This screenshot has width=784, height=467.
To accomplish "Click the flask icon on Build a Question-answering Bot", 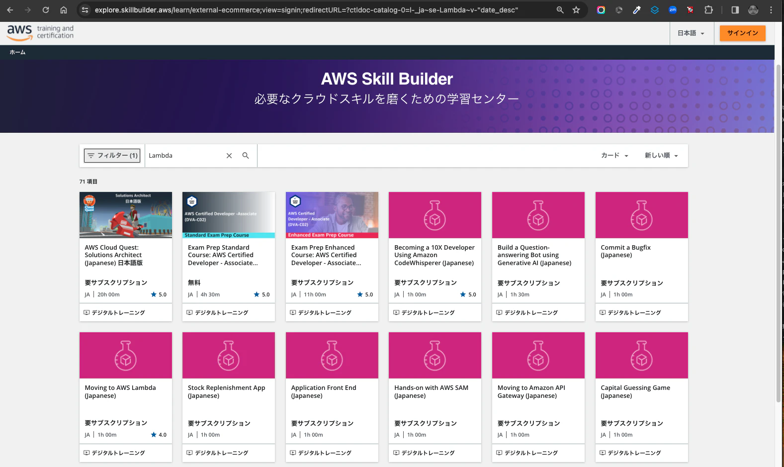I will click(538, 215).
